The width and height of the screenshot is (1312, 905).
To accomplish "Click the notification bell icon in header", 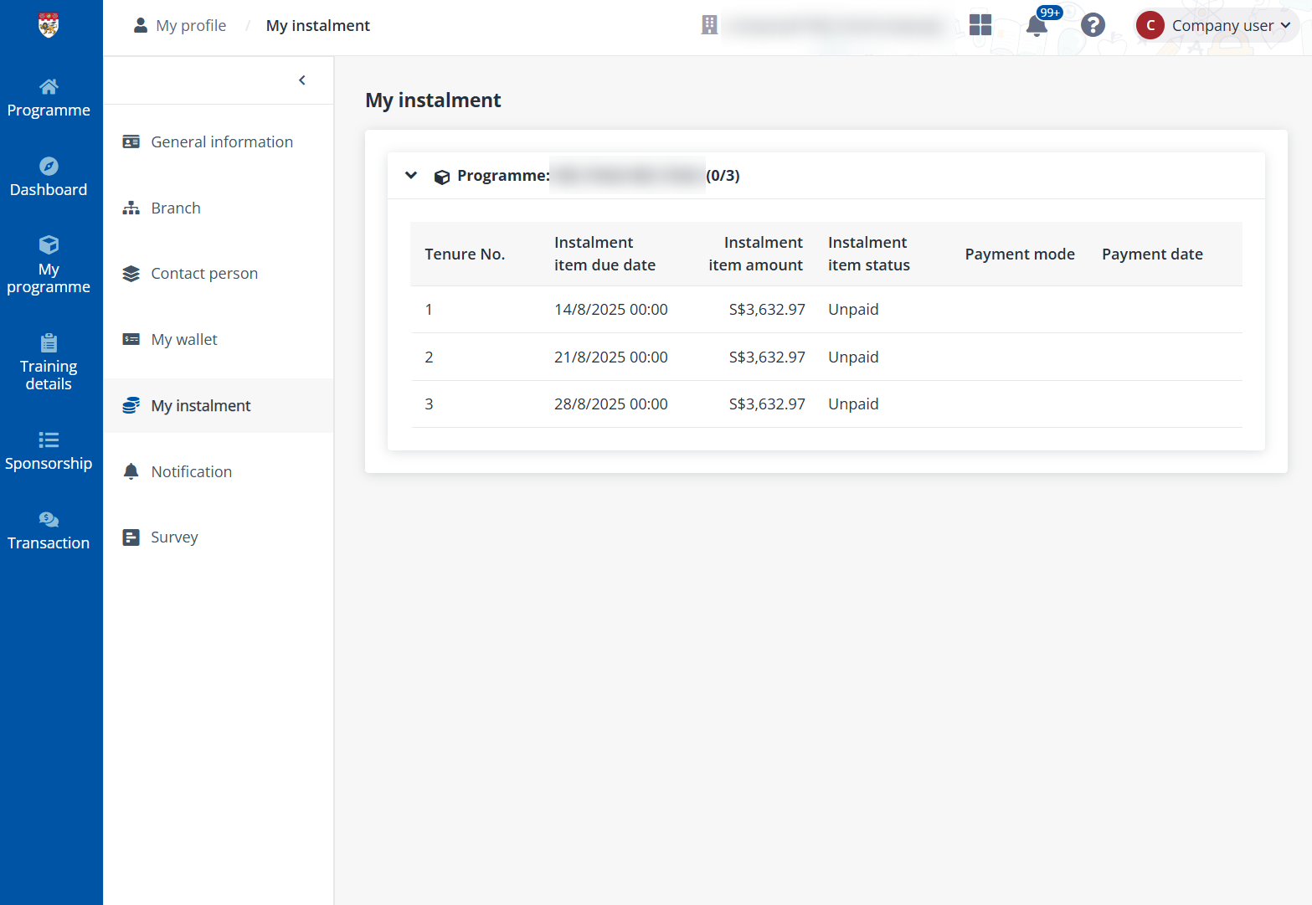I will coord(1037,25).
